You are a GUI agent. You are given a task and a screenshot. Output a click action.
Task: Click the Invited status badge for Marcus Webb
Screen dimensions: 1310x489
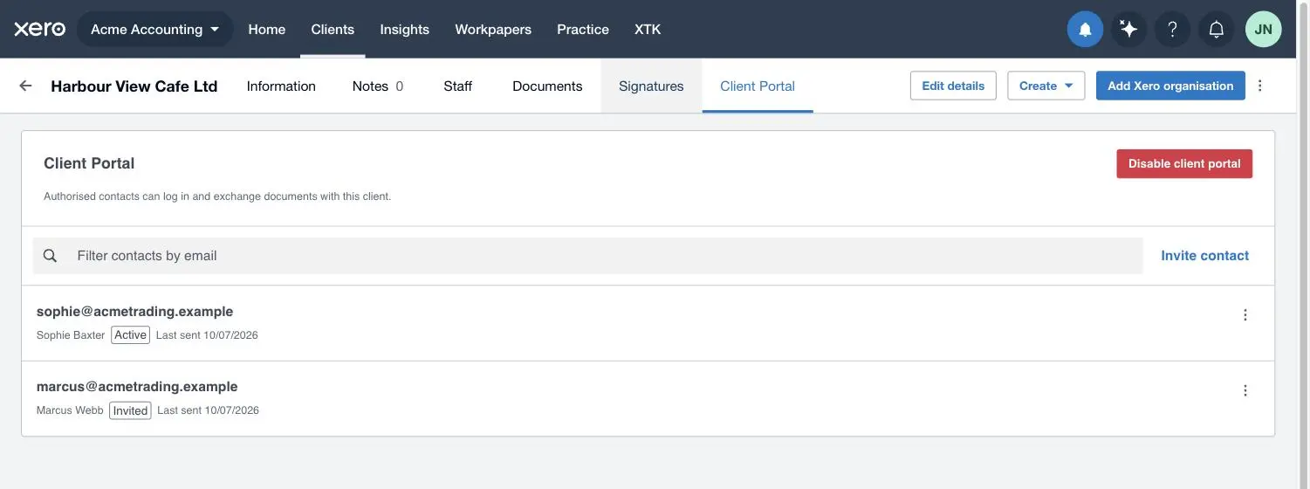tap(130, 410)
